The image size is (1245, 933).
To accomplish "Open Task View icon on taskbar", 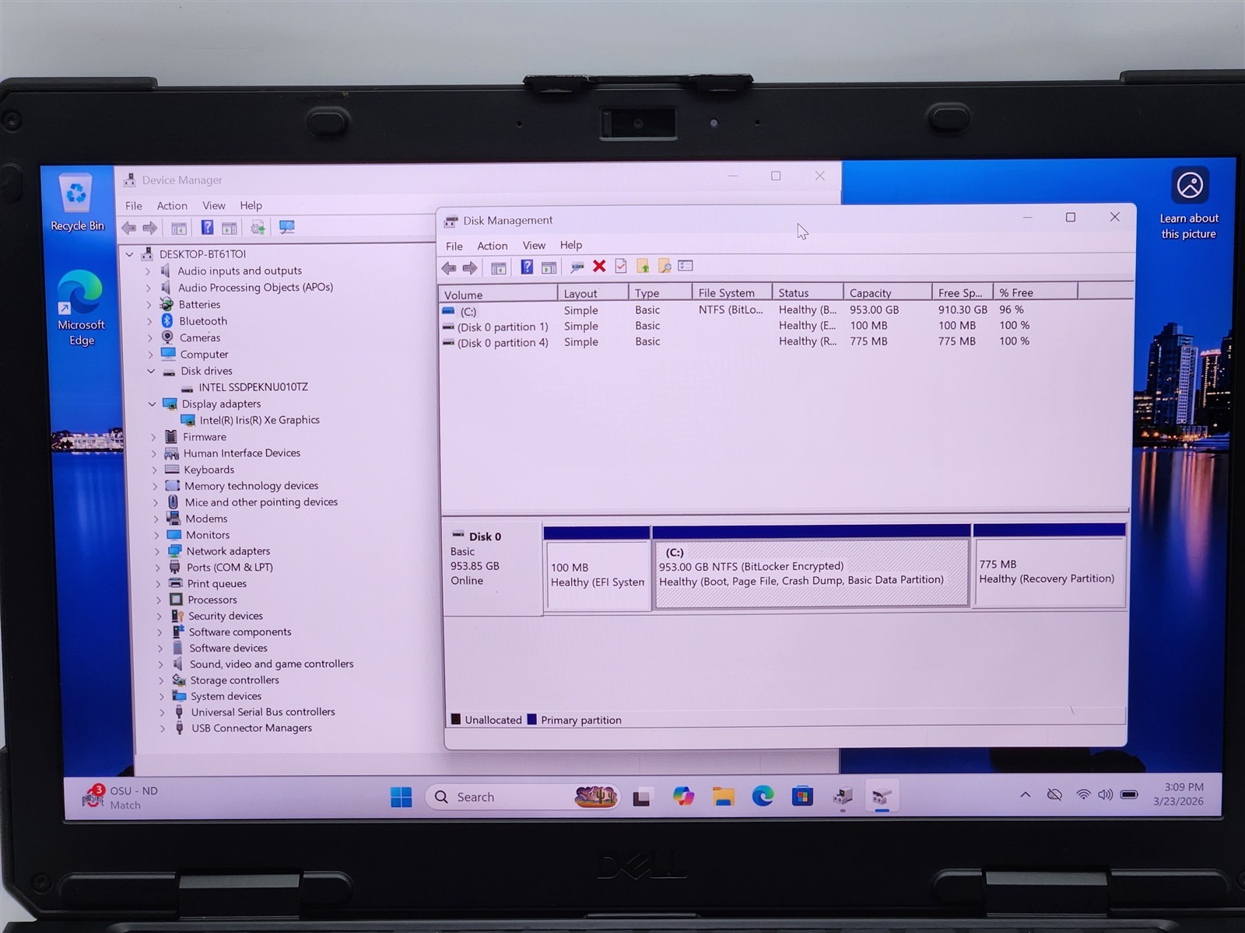I will point(642,797).
